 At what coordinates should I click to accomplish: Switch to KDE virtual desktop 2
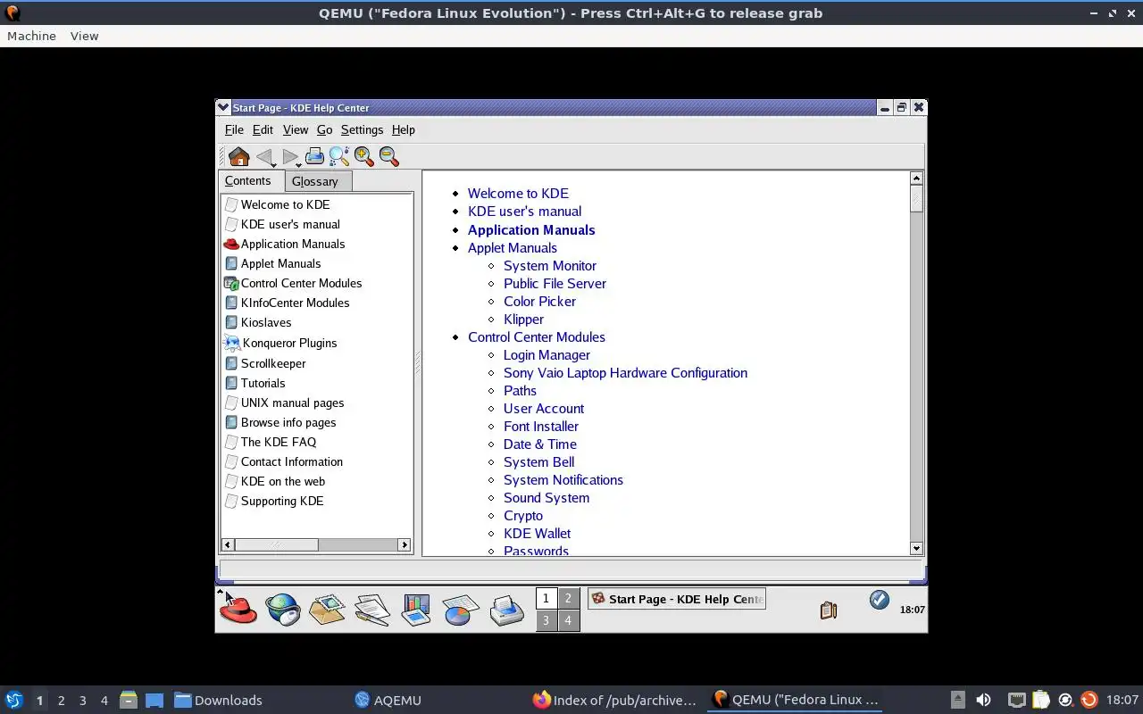[568, 599]
